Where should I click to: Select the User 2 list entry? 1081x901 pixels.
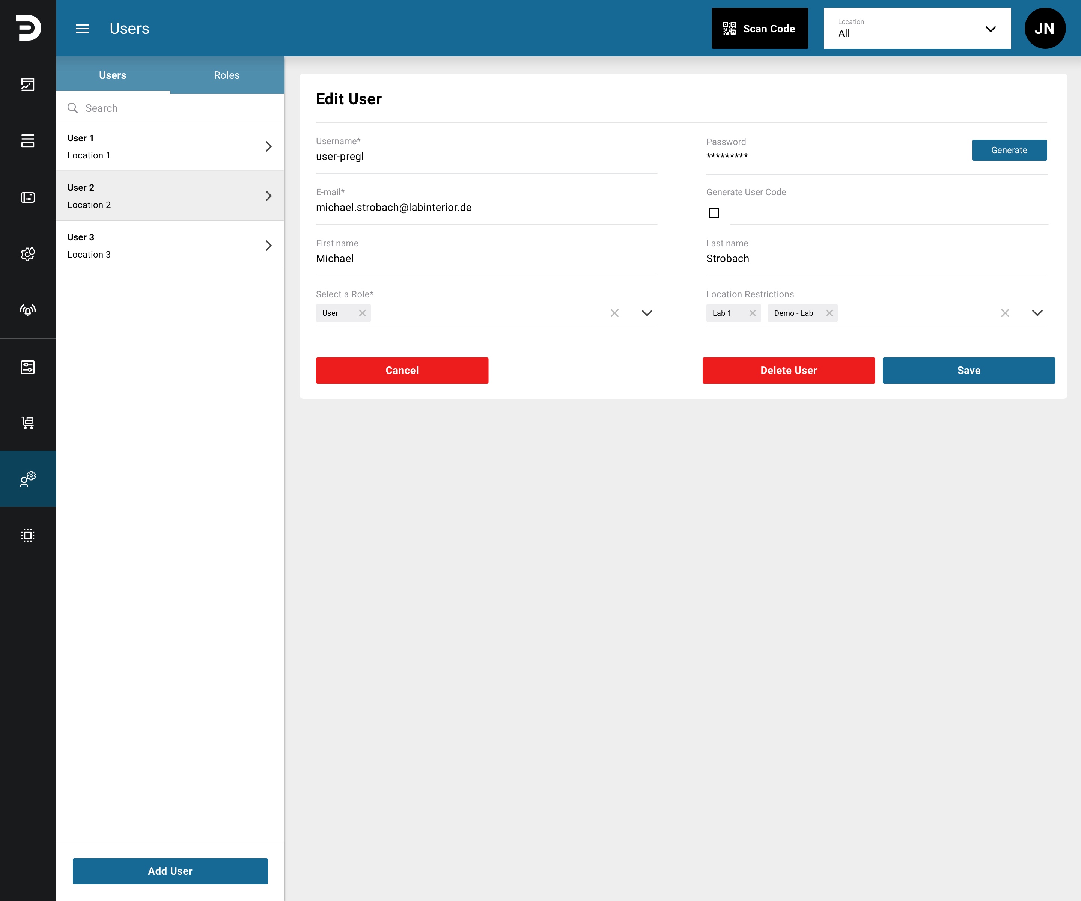pos(170,196)
